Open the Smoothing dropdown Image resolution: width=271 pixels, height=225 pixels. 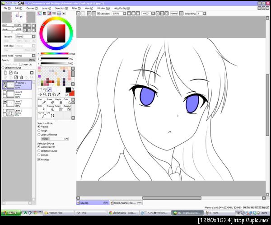tap(205, 13)
